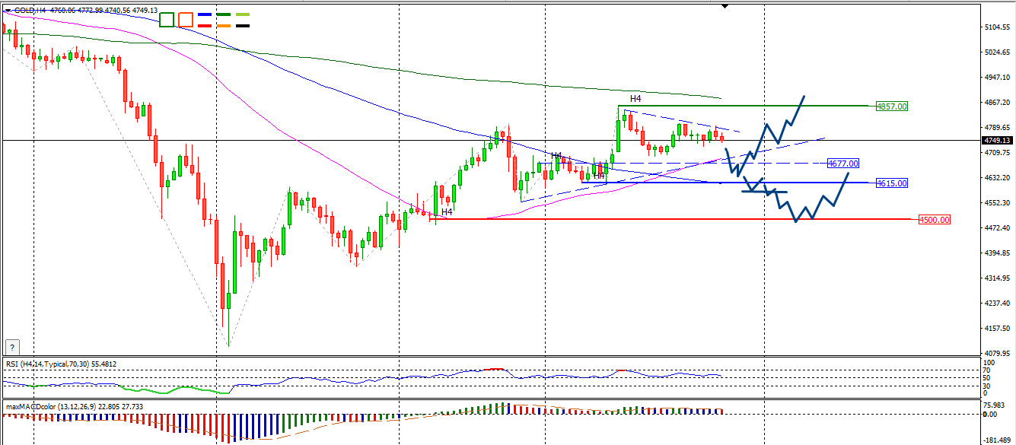Click the current price tag 4749.13 on axis
1016x445 pixels.
[997, 141]
